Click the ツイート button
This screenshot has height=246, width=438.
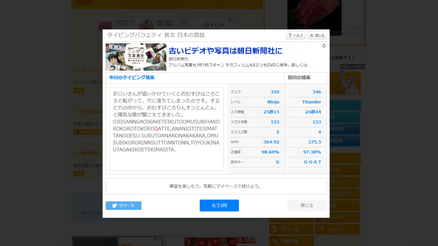[123, 205]
